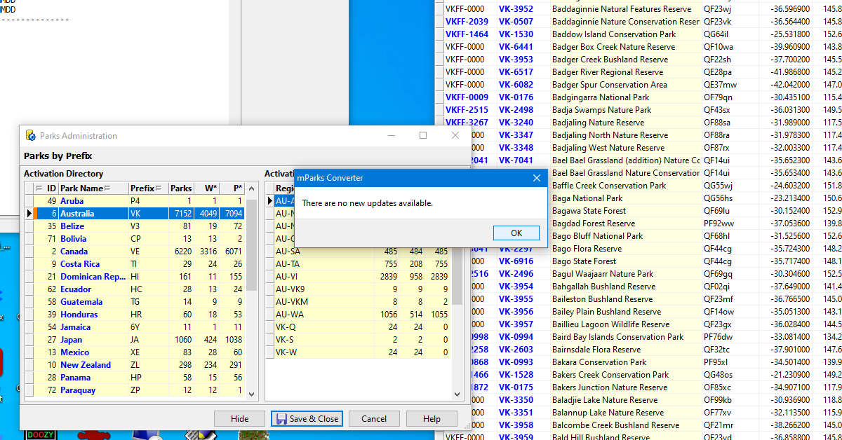Click Activation Directory vertical scrollbar thumb
The height and width of the screenshot is (440, 842).
click(251, 245)
